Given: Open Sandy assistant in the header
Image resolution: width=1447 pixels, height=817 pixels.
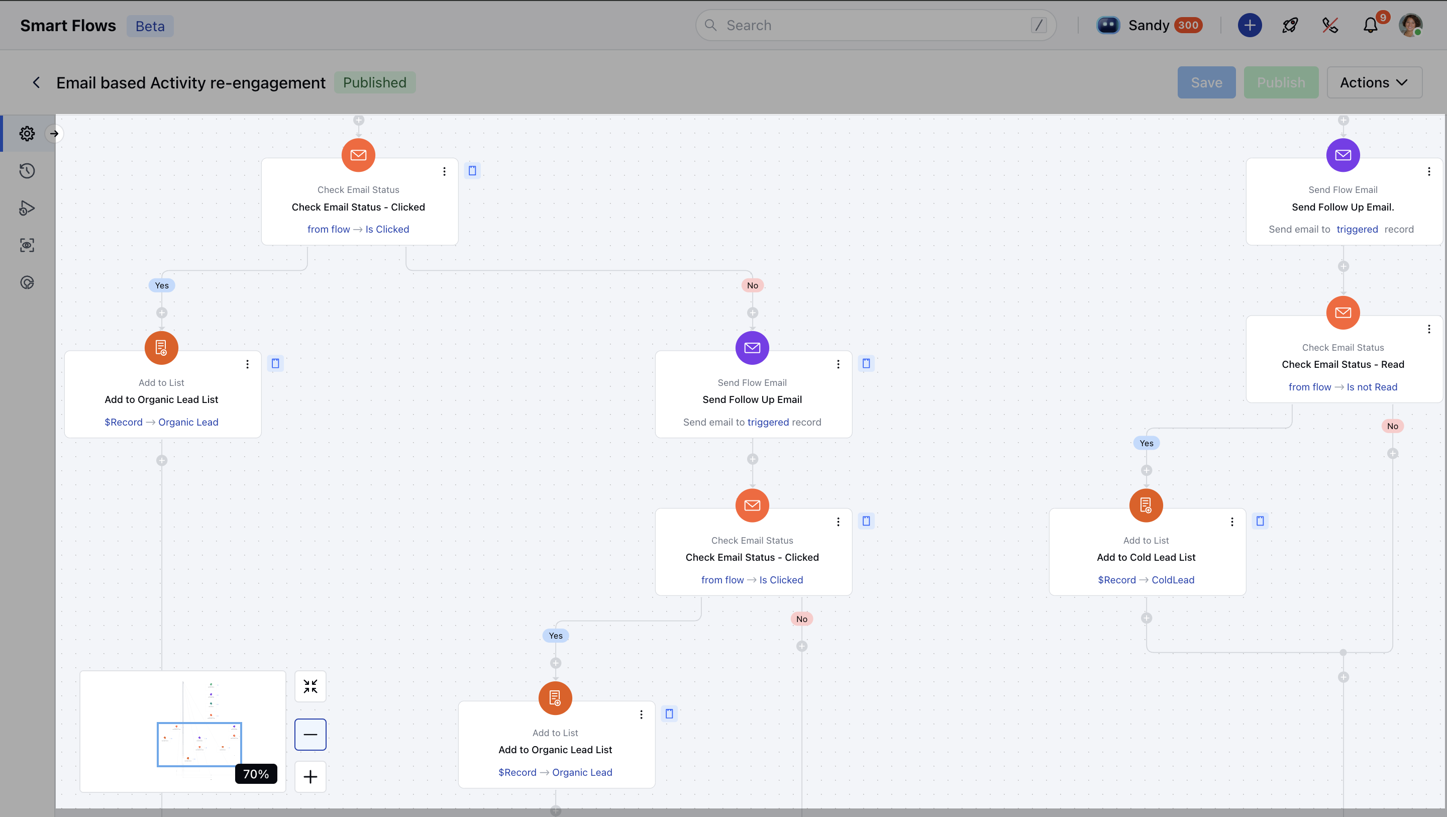Looking at the screenshot, I should [1148, 25].
